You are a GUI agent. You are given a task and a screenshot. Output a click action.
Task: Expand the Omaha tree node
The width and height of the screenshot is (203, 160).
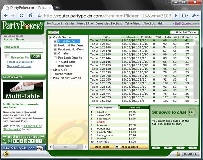(x=55, y=53)
